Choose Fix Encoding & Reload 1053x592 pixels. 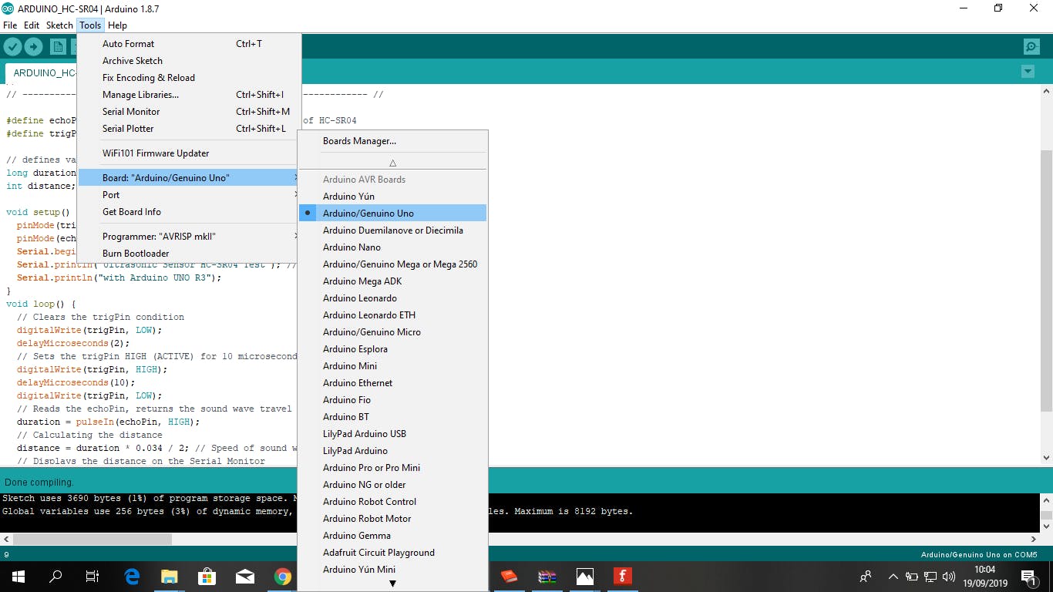[x=189, y=78]
